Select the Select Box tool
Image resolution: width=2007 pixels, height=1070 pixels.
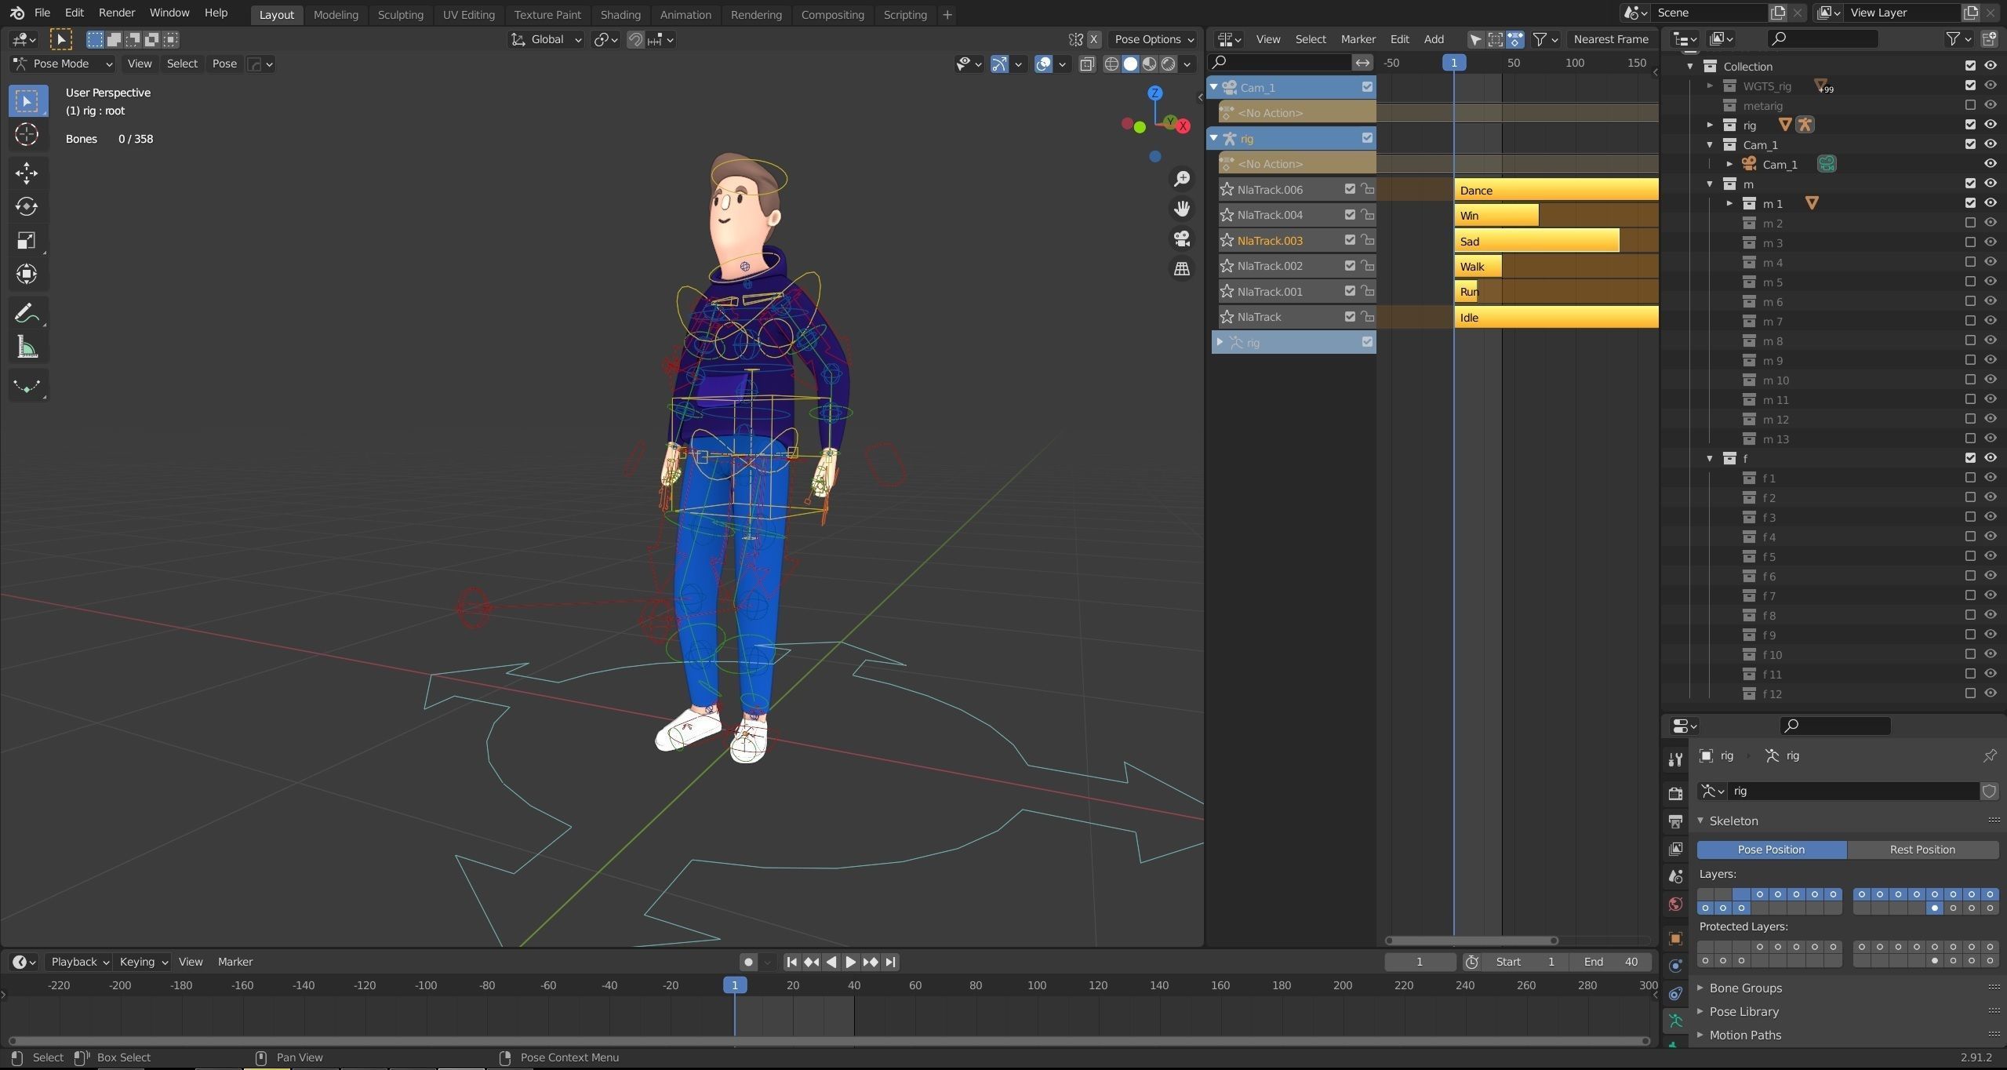[27, 101]
